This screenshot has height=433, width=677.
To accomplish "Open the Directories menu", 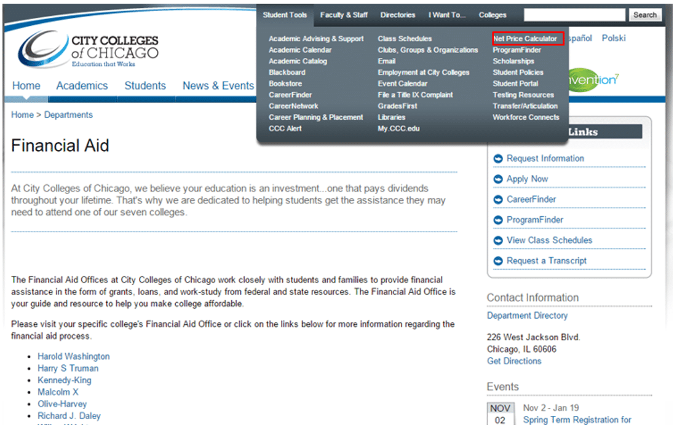I will [398, 15].
